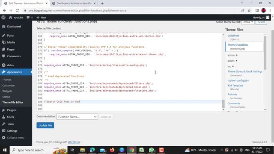Image resolution: width=274 pixels, height=154 pixels.
Task: Open File Explorer from the taskbar
Action: (83, 150)
